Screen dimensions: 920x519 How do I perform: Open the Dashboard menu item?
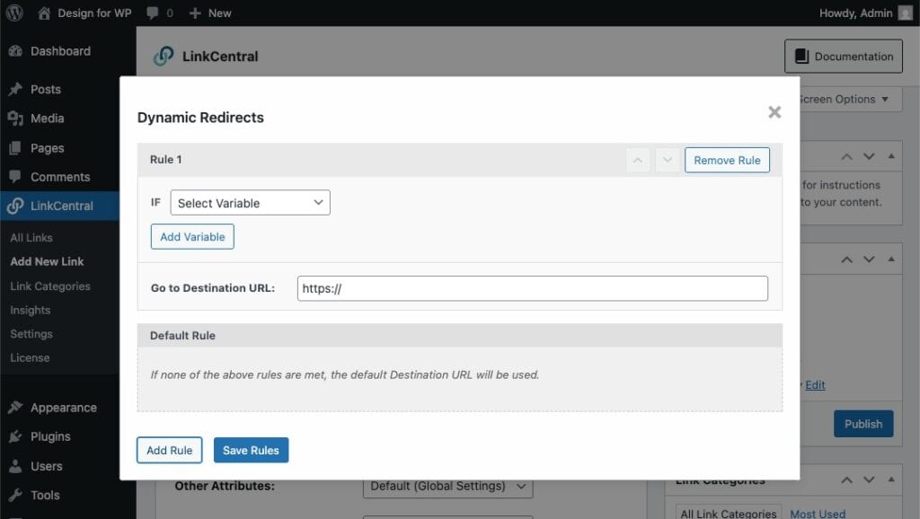coord(60,51)
